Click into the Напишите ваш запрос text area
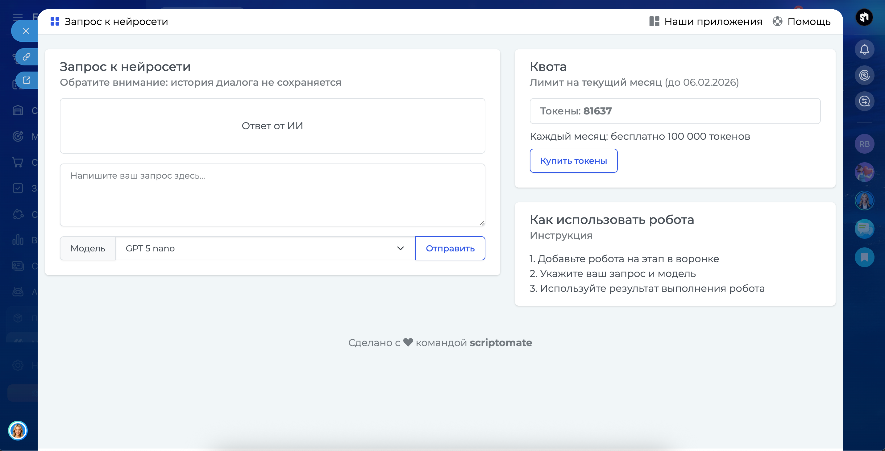The width and height of the screenshot is (885, 451). (x=272, y=195)
